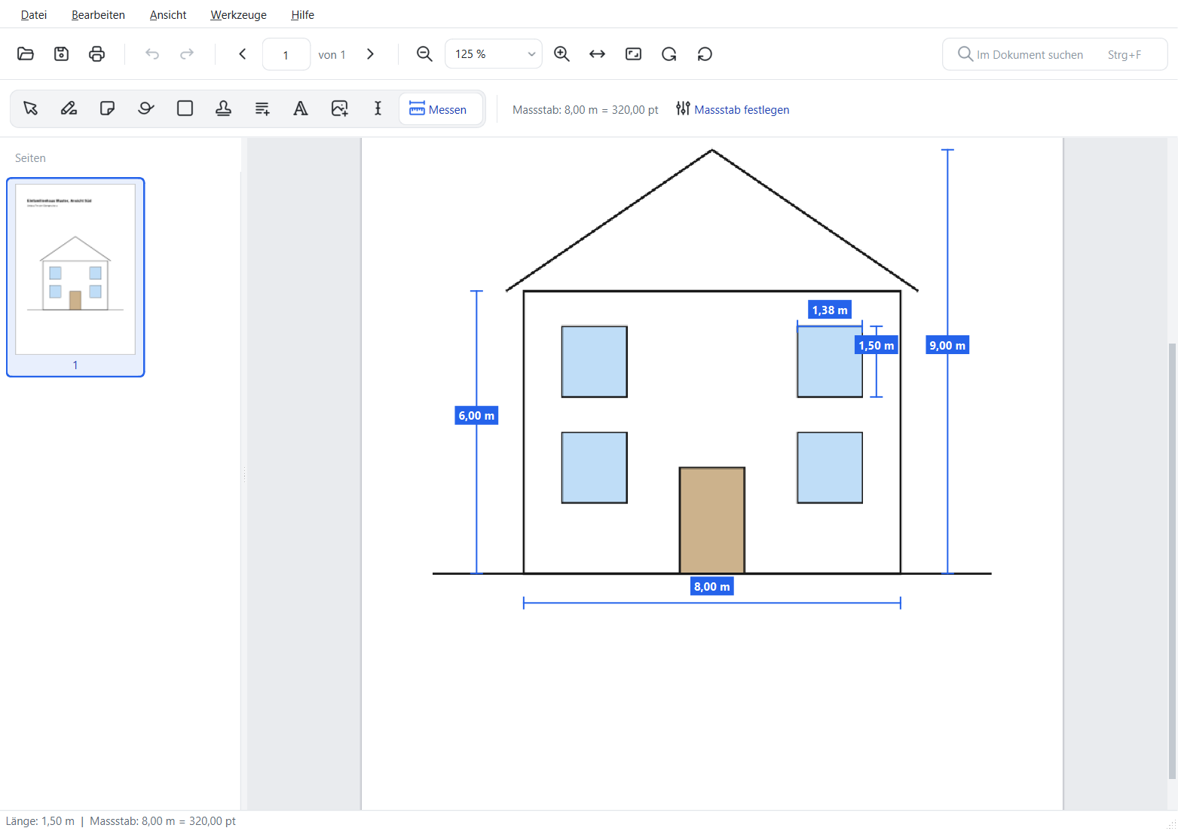Select the text cursor tool
1178x831 pixels.
(x=378, y=108)
